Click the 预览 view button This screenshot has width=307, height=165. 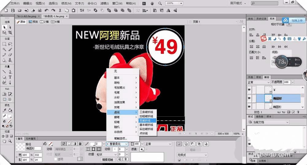pyautogui.click(x=33, y=22)
